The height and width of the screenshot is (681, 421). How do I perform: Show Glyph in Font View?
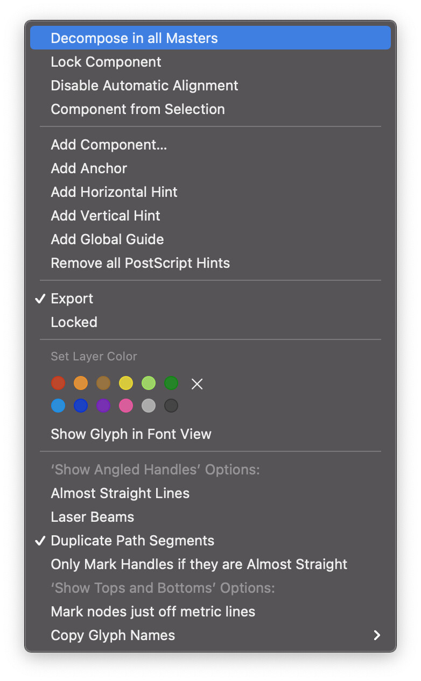point(131,434)
